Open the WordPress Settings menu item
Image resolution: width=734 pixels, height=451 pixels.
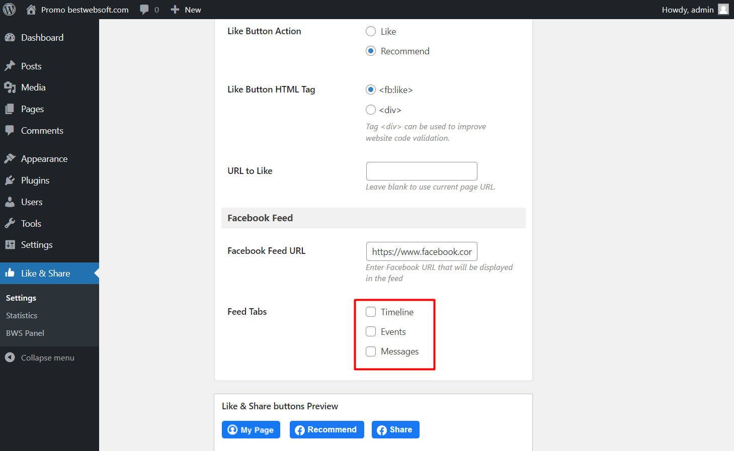click(49, 245)
